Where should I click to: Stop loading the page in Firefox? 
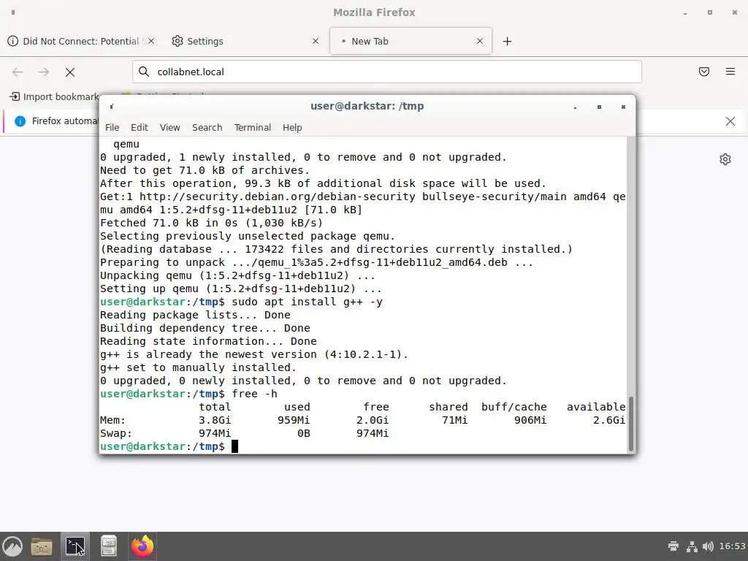70,72
